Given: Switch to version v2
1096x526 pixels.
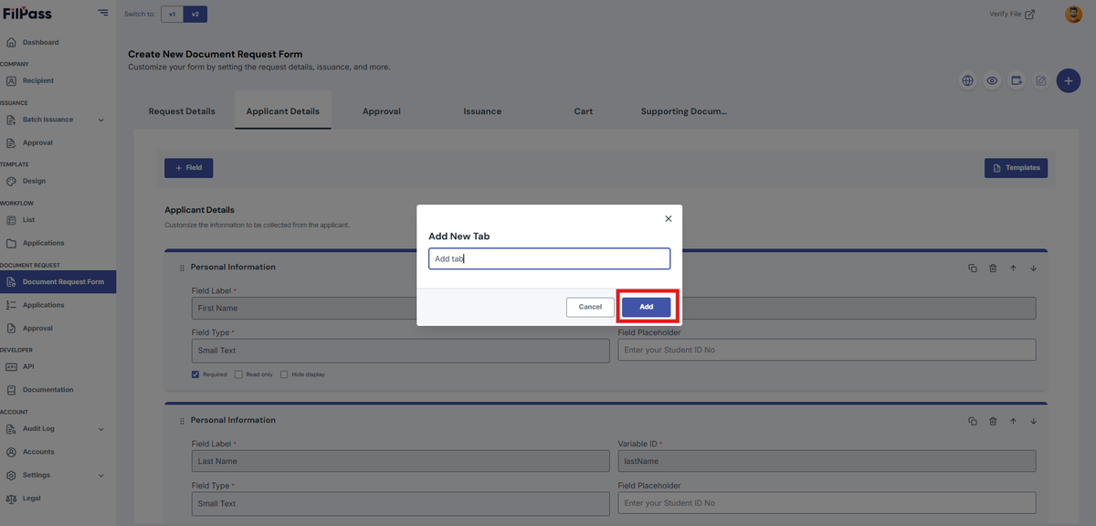Looking at the screenshot, I should click(x=195, y=14).
